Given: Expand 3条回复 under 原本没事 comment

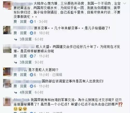Looking at the screenshot, I should [26, 39].
